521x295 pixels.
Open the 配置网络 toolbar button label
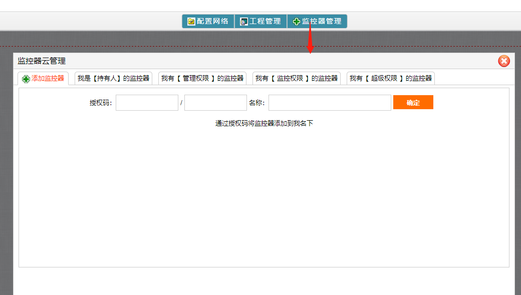point(212,21)
